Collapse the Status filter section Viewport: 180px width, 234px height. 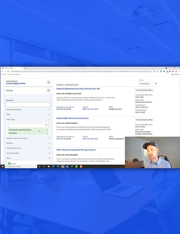(x=28, y=158)
